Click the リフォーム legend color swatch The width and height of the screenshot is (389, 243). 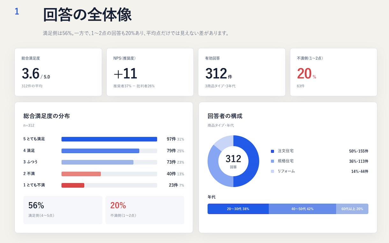(272, 172)
